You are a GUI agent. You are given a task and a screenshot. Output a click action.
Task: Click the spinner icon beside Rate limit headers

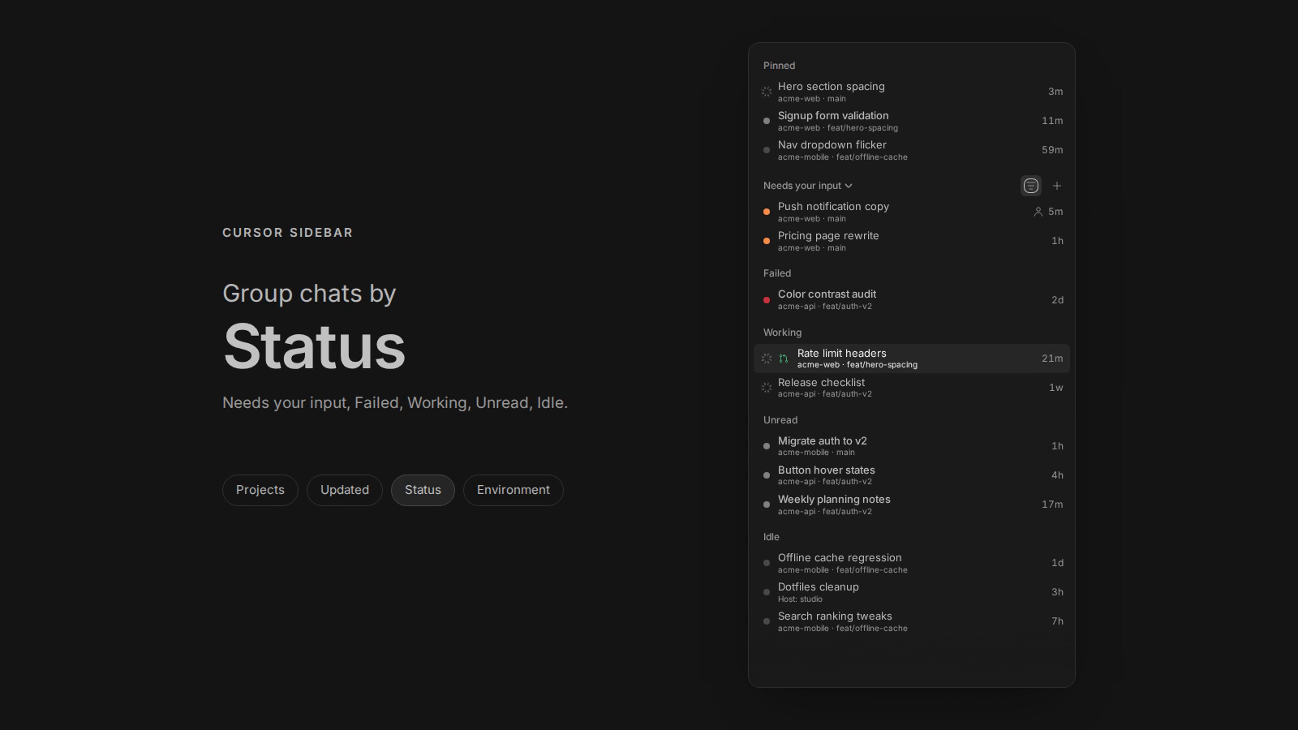click(767, 359)
